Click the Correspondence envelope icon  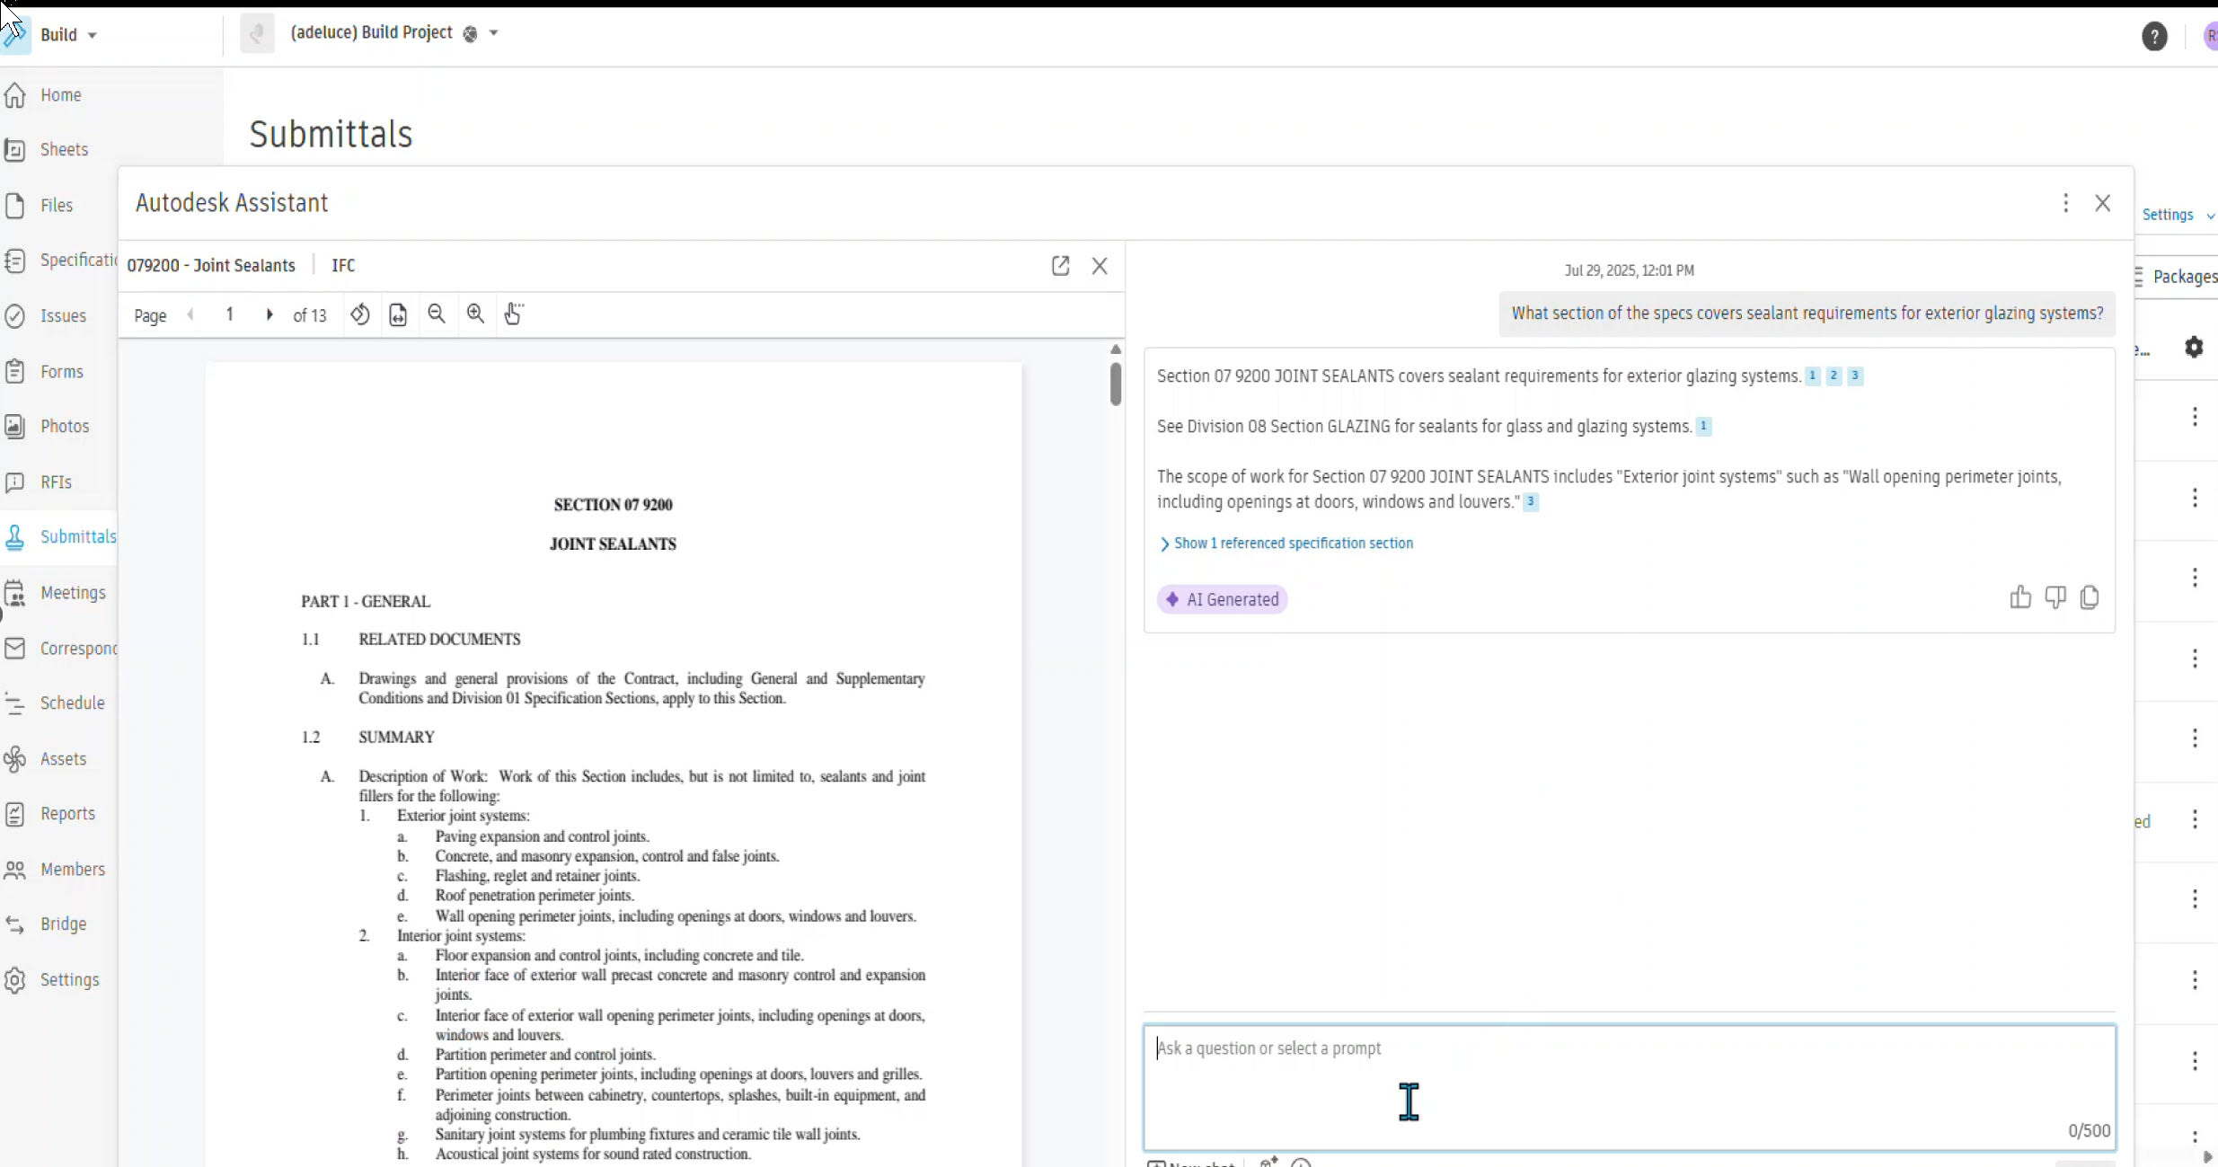[x=15, y=649]
